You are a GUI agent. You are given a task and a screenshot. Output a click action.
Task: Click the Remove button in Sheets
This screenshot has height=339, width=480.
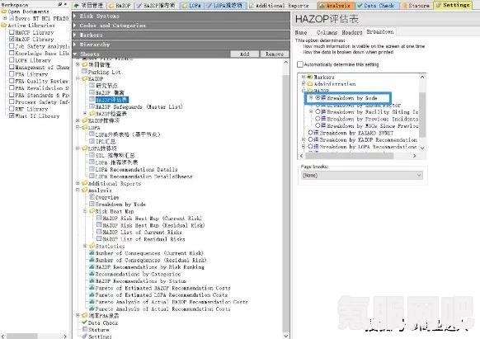(274, 54)
